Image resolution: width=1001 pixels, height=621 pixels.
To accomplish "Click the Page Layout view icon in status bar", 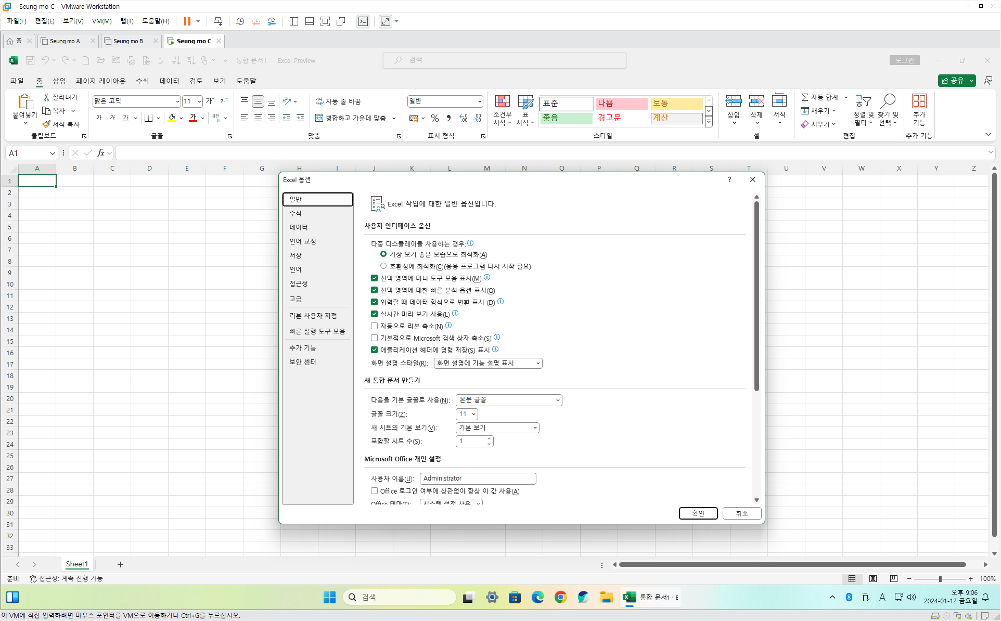I will coord(873,578).
